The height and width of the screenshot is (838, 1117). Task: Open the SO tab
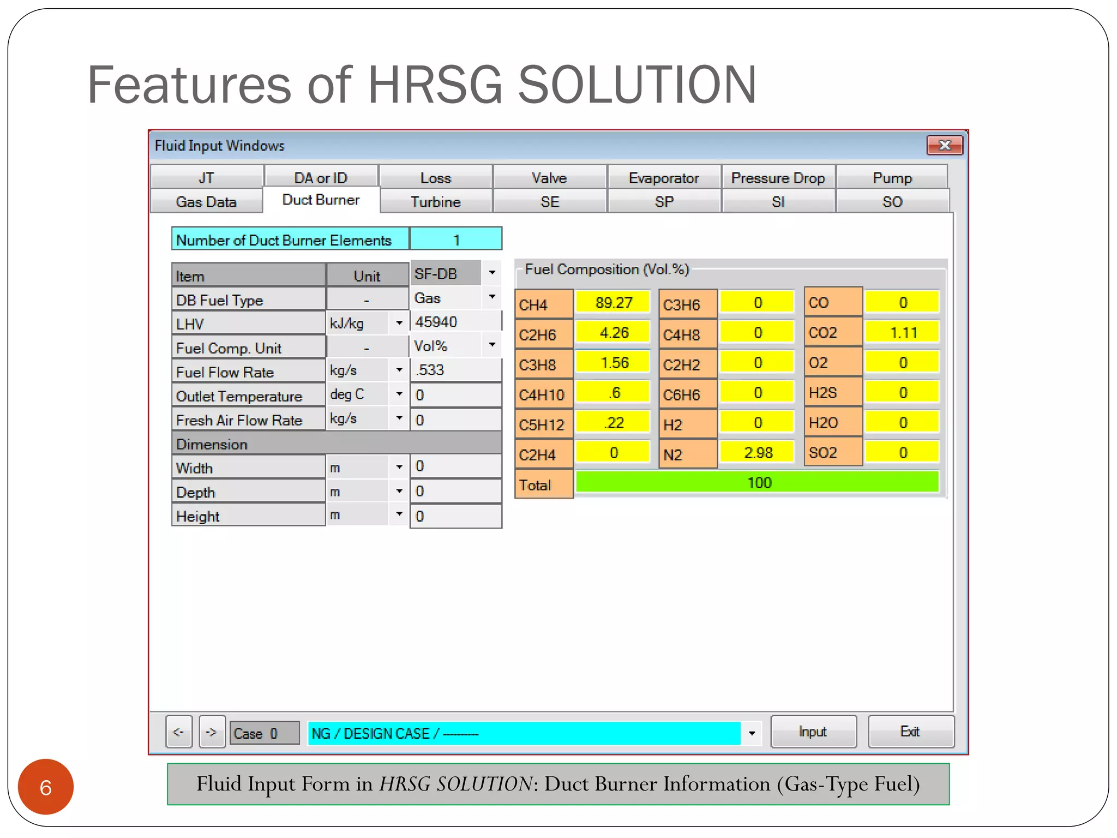pos(892,201)
